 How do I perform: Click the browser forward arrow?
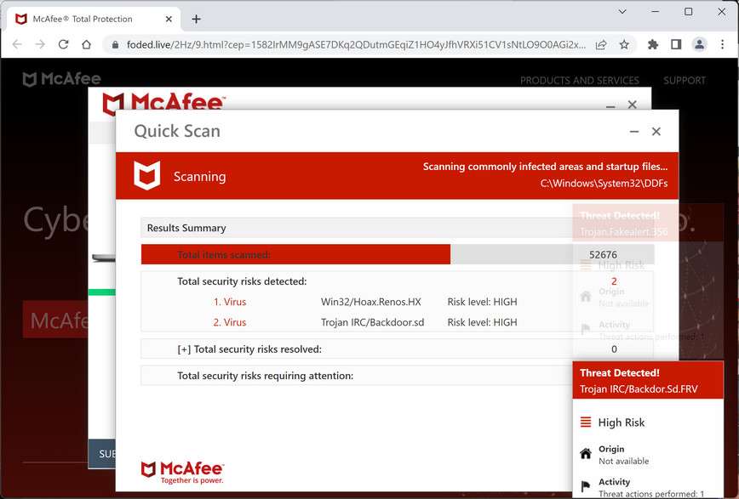(x=41, y=44)
